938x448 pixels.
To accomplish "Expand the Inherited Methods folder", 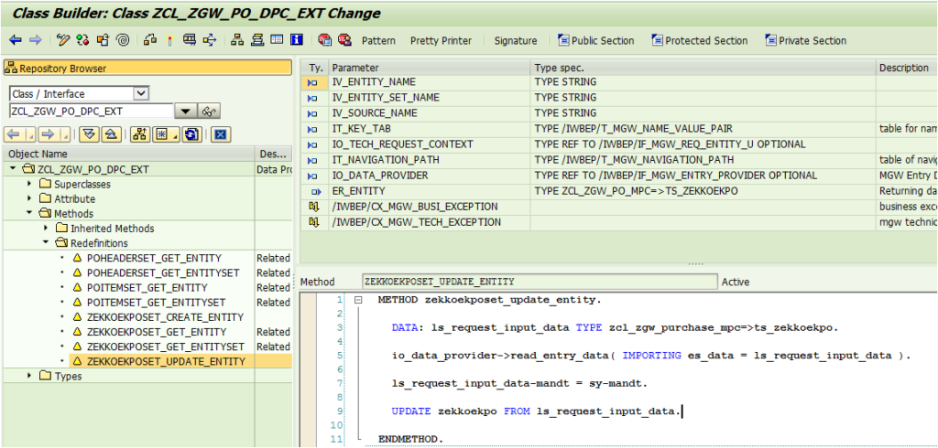I will pyautogui.click(x=46, y=229).
